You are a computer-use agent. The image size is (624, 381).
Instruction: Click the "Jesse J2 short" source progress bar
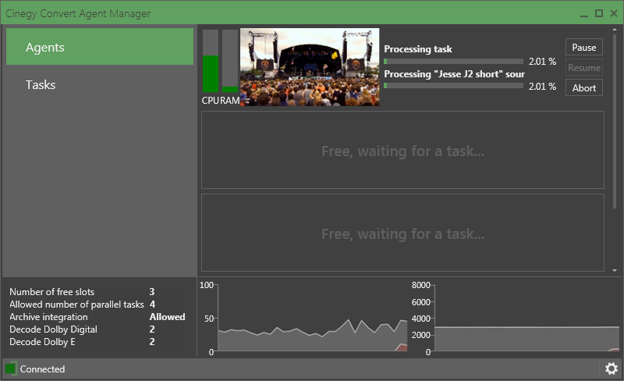coord(453,86)
